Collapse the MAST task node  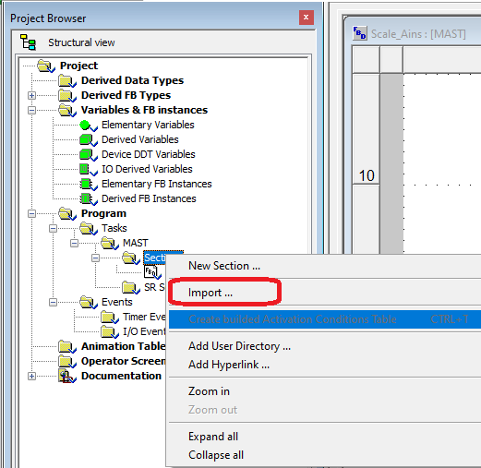pos(74,243)
